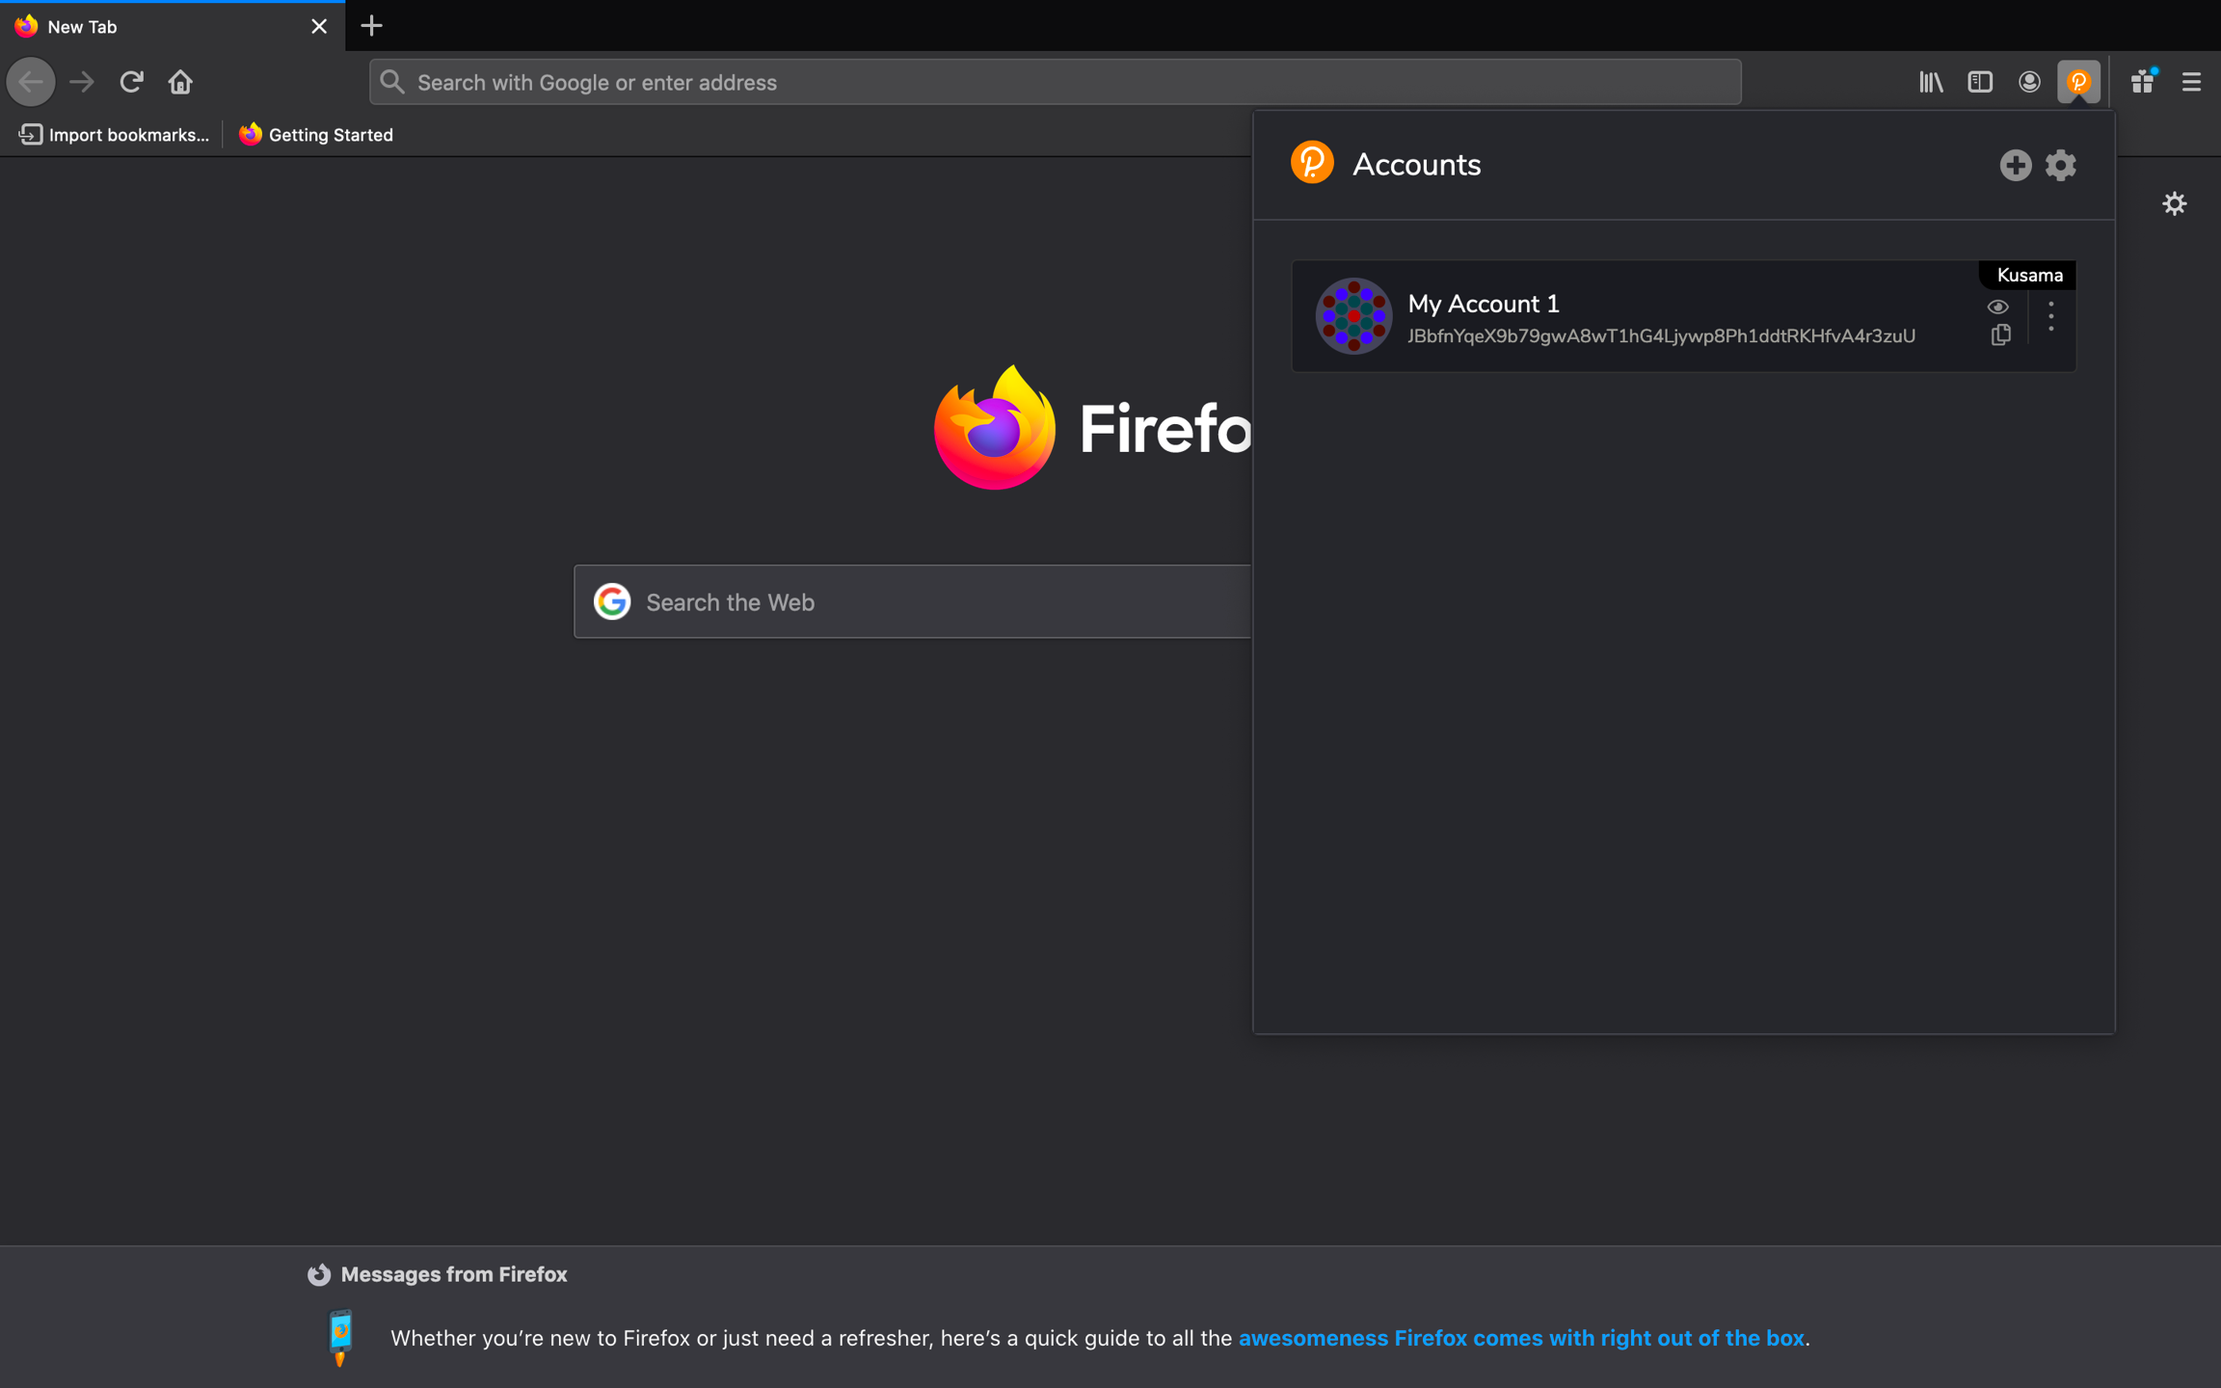
Task: Open Getting Started bookmark
Action: [316, 135]
